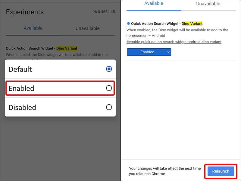Switch to the left panel's Available tab
This screenshot has width=241, height=181.
(33, 28)
